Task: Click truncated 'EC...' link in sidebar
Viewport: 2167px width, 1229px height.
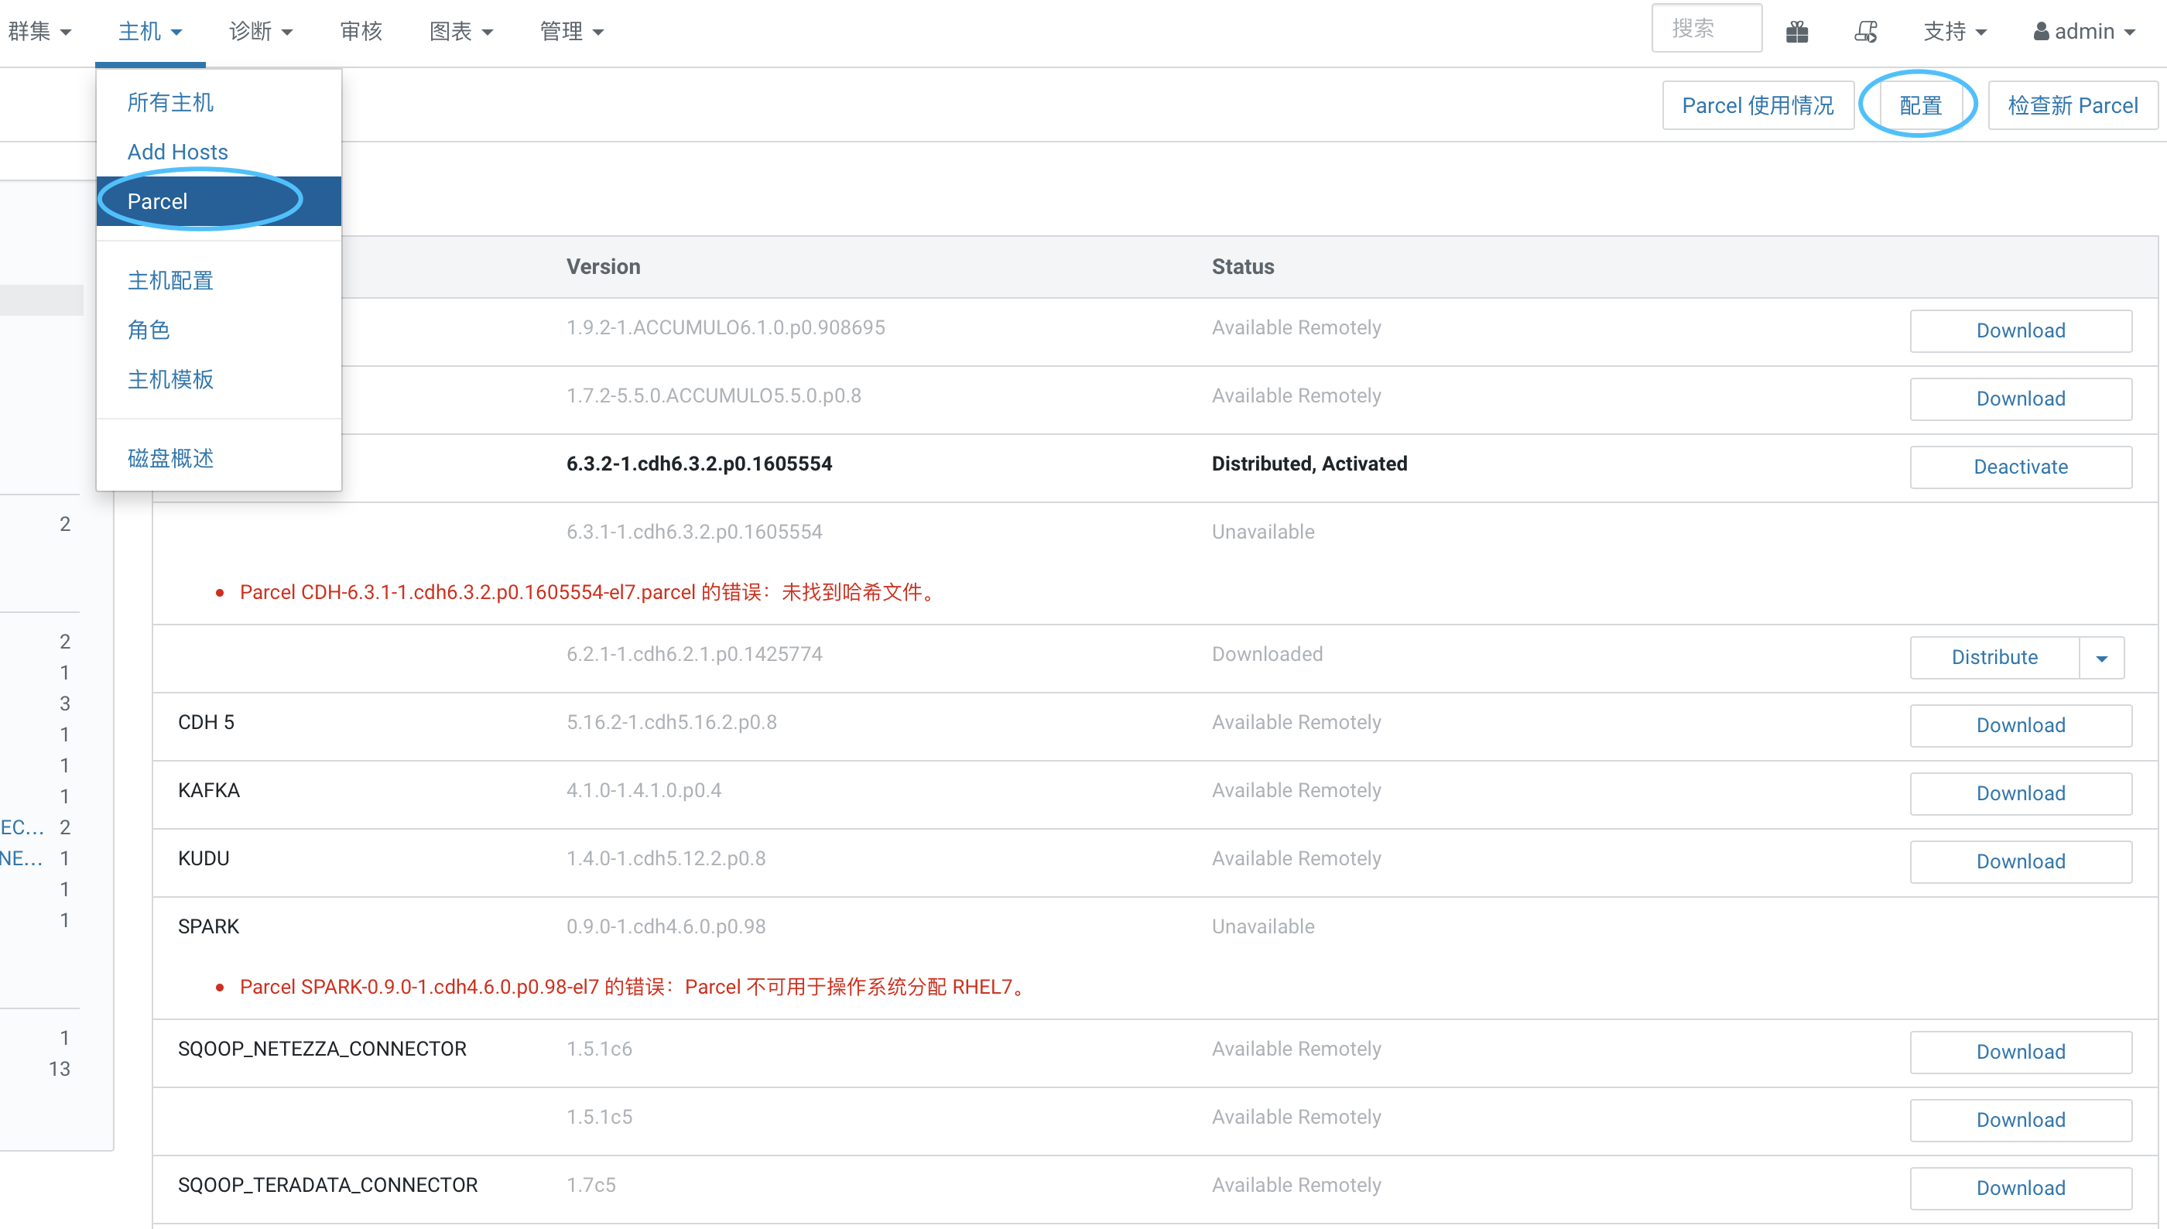Action: pos(22,827)
